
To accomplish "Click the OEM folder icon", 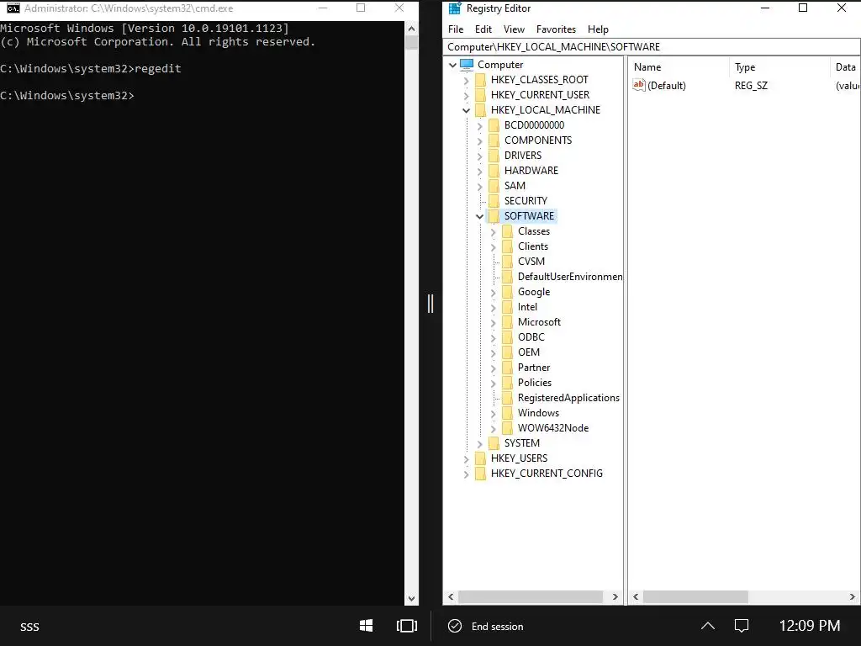I will pyautogui.click(x=507, y=352).
